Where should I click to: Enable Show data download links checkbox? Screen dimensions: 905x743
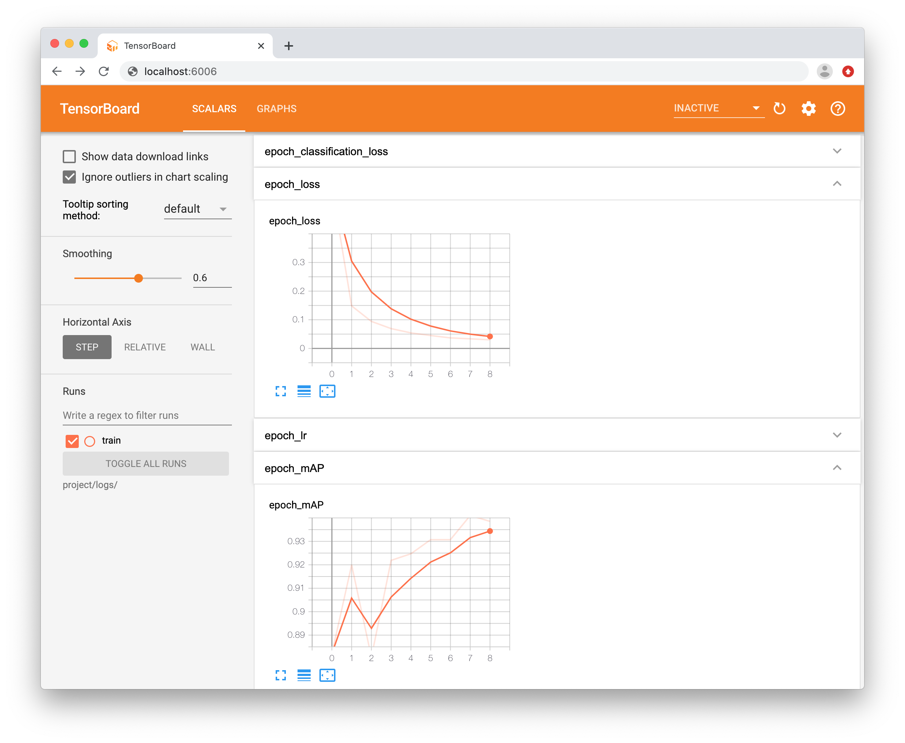[69, 157]
